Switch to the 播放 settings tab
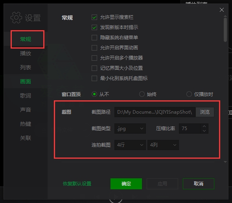232x203 pixels. [26, 53]
